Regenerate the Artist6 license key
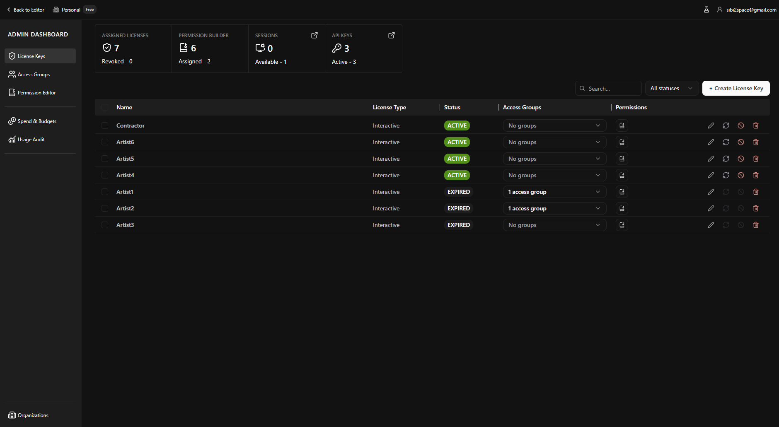The image size is (779, 427). 726,142
